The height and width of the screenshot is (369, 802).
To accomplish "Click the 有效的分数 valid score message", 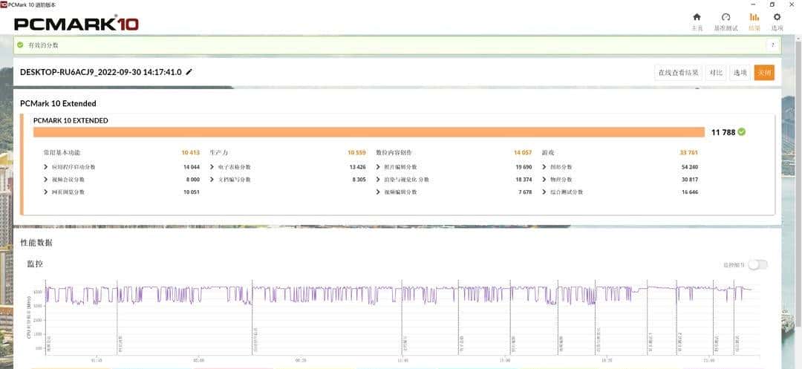I will point(43,45).
